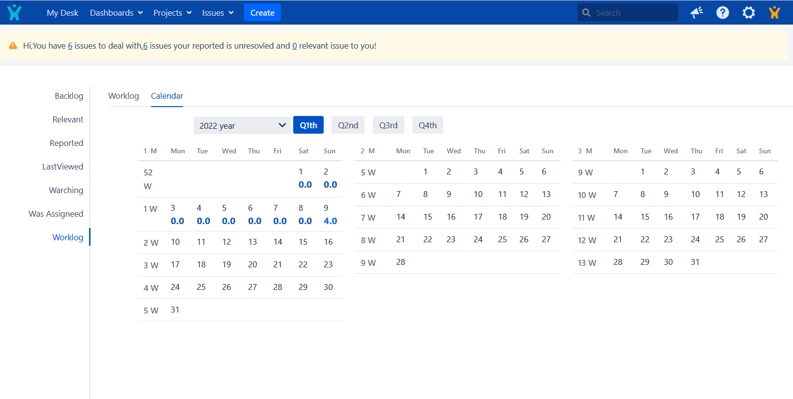Click inside the Search field

[628, 13]
